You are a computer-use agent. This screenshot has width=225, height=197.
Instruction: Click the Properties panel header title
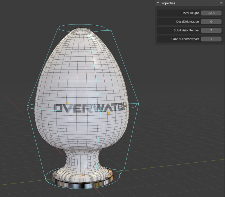point(168,3)
